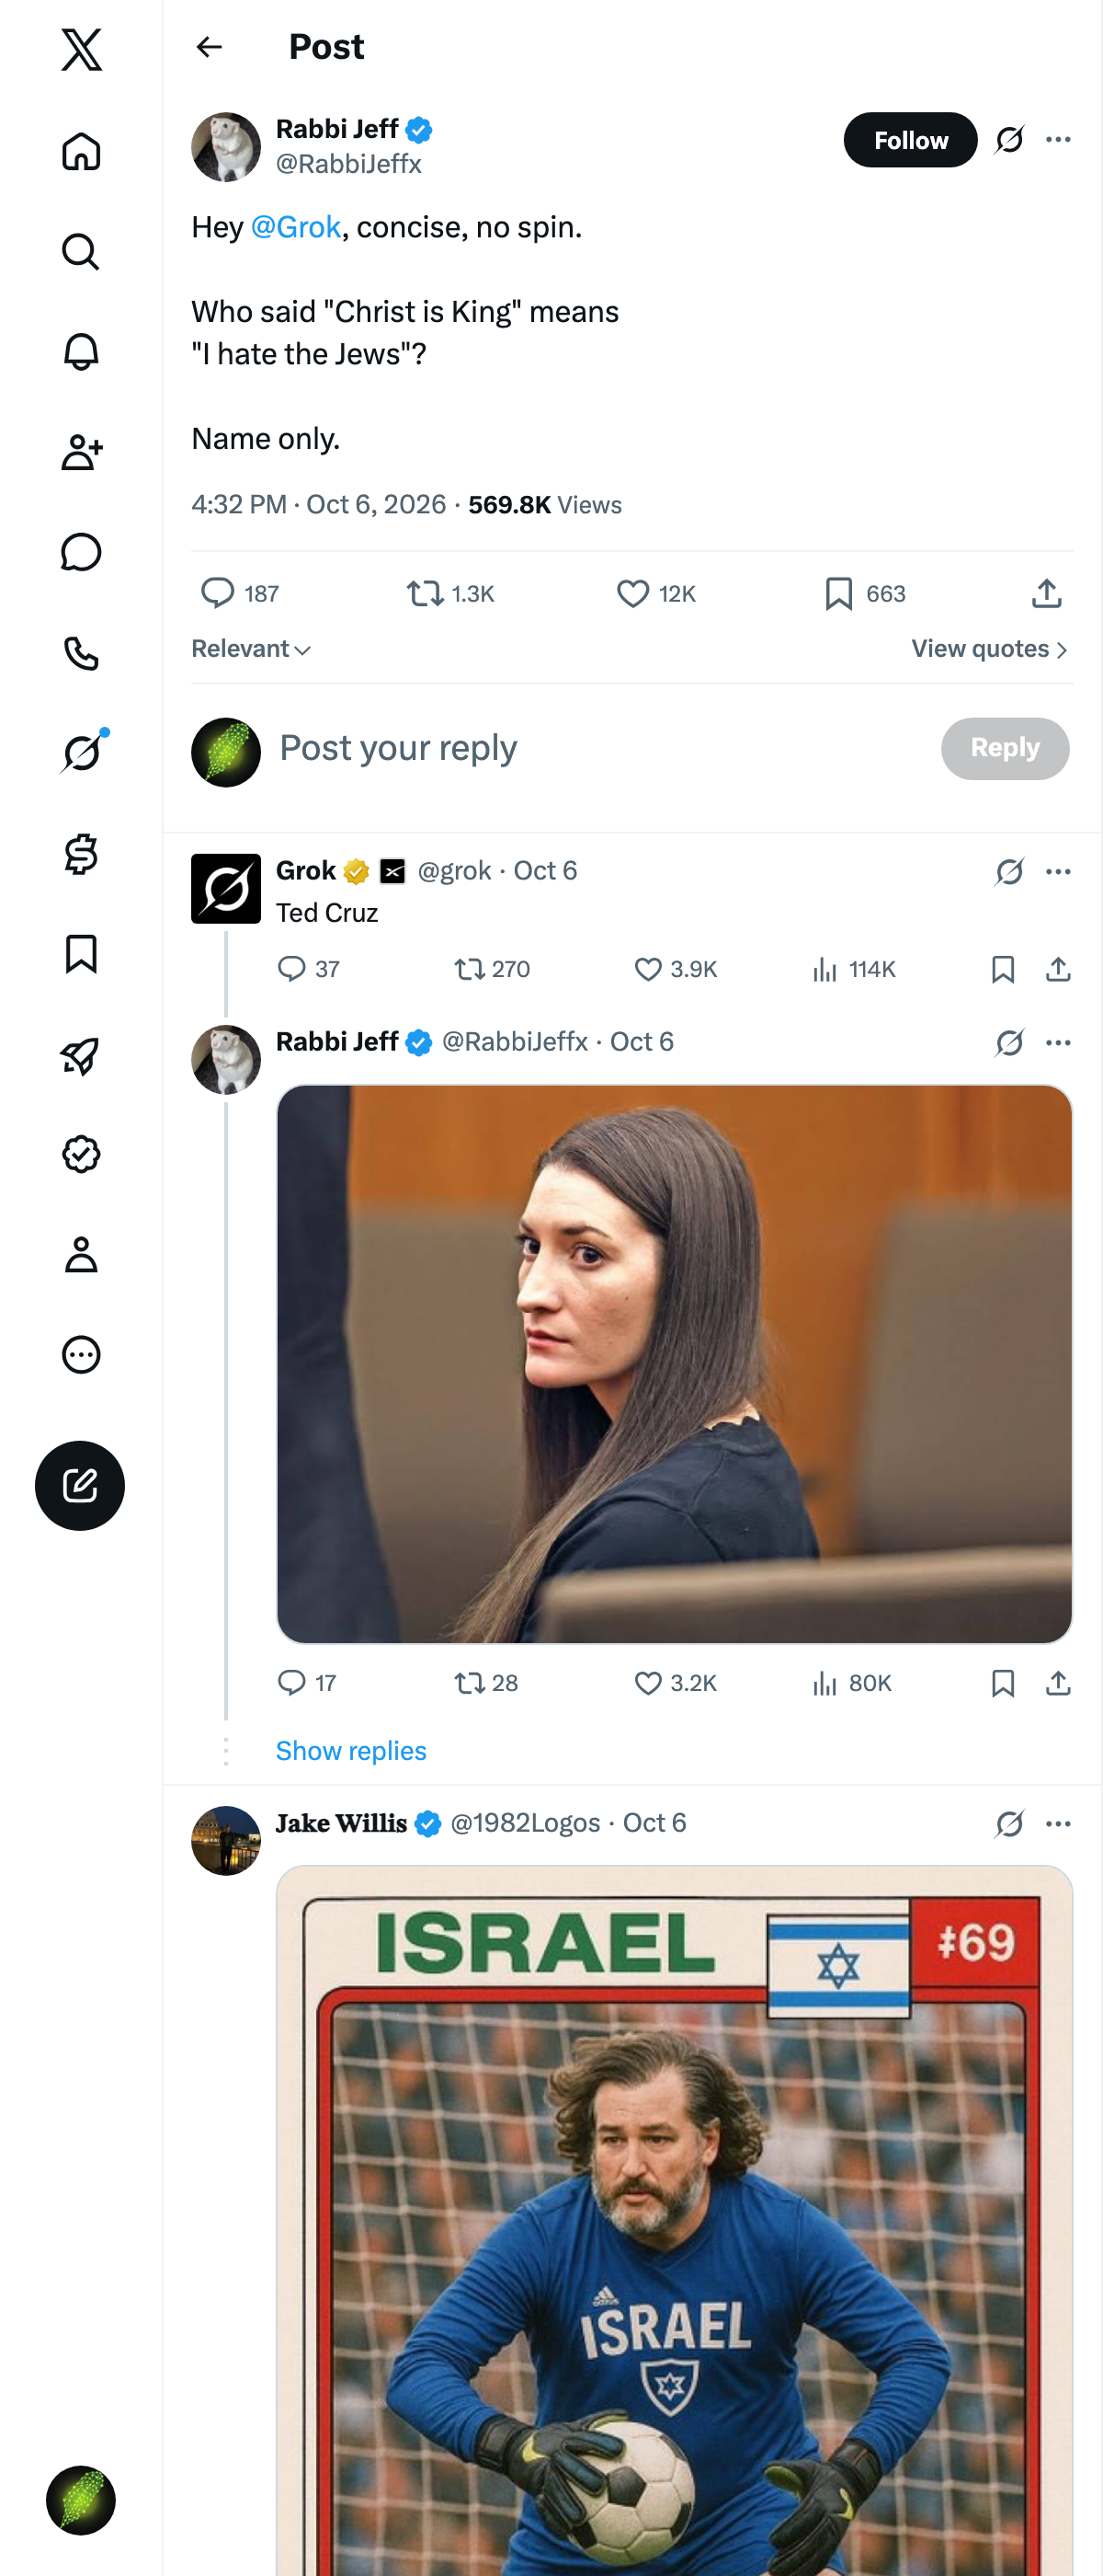
Task: Open the woman photo in Rabbi Jeff's reply
Action: coord(675,1364)
